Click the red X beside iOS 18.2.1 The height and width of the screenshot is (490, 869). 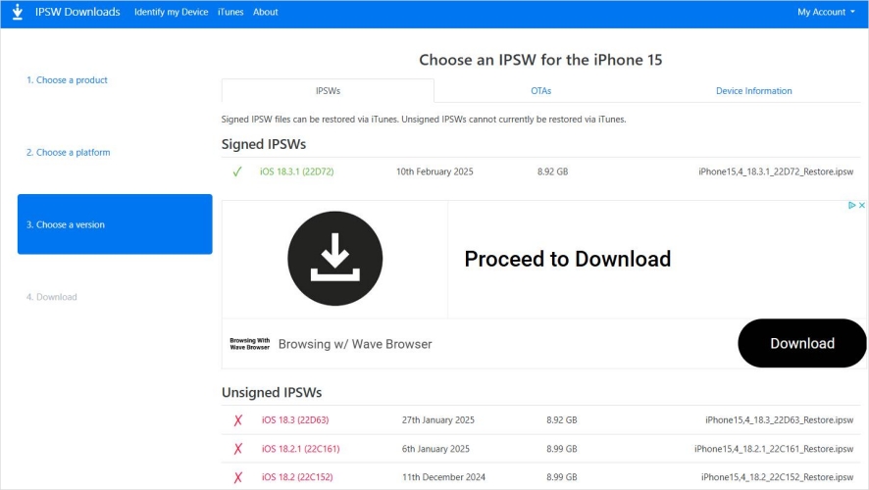(238, 449)
